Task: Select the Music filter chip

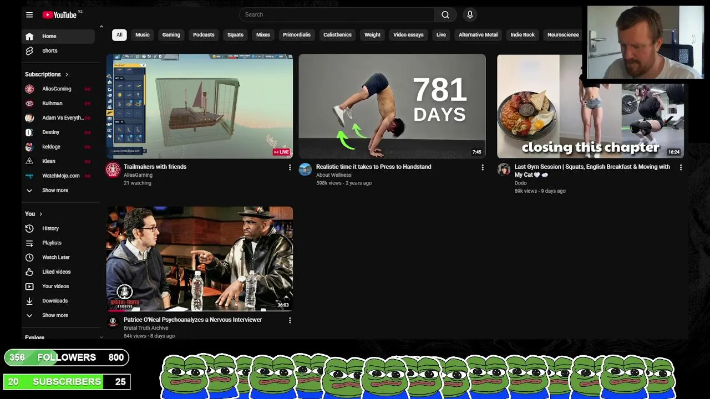Action: coord(143,34)
